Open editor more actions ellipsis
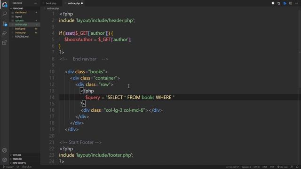Image resolution: width=301 pixels, height=169 pixels. (297, 3)
